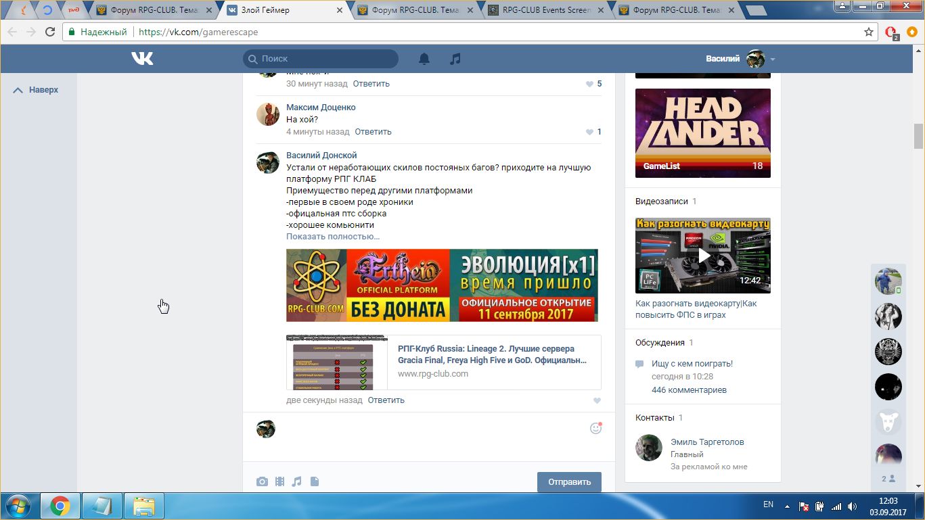Attach audio with the note icon

296,481
